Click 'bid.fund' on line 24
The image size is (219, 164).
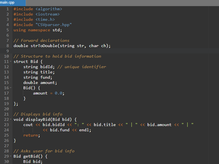(60, 130)
